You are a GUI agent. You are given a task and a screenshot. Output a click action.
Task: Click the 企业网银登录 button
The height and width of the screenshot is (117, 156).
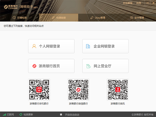coord(105,46)
